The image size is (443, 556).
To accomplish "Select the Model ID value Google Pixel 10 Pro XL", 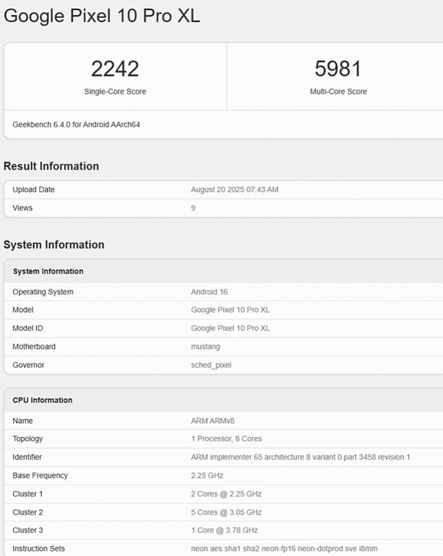I will tap(230, 328).
